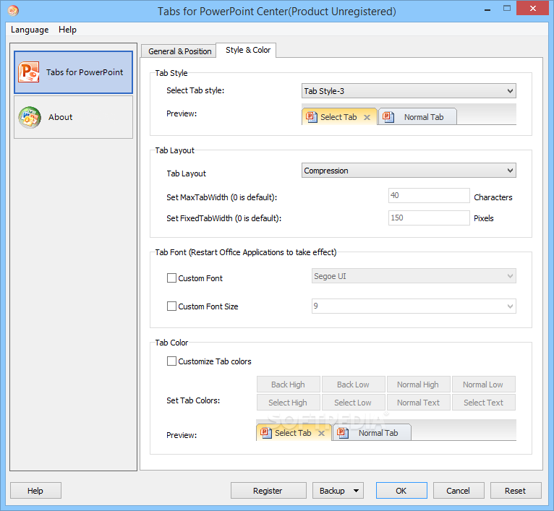554x511 pixels.
Task: Open the Segoe UI font dropdown
Action: [414, 276]
